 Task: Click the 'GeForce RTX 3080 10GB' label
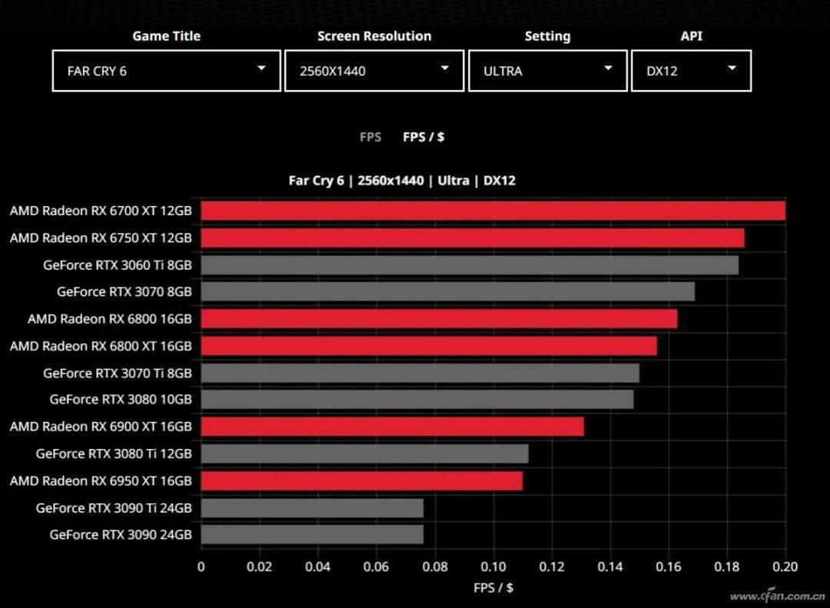(x=121, y=400)
